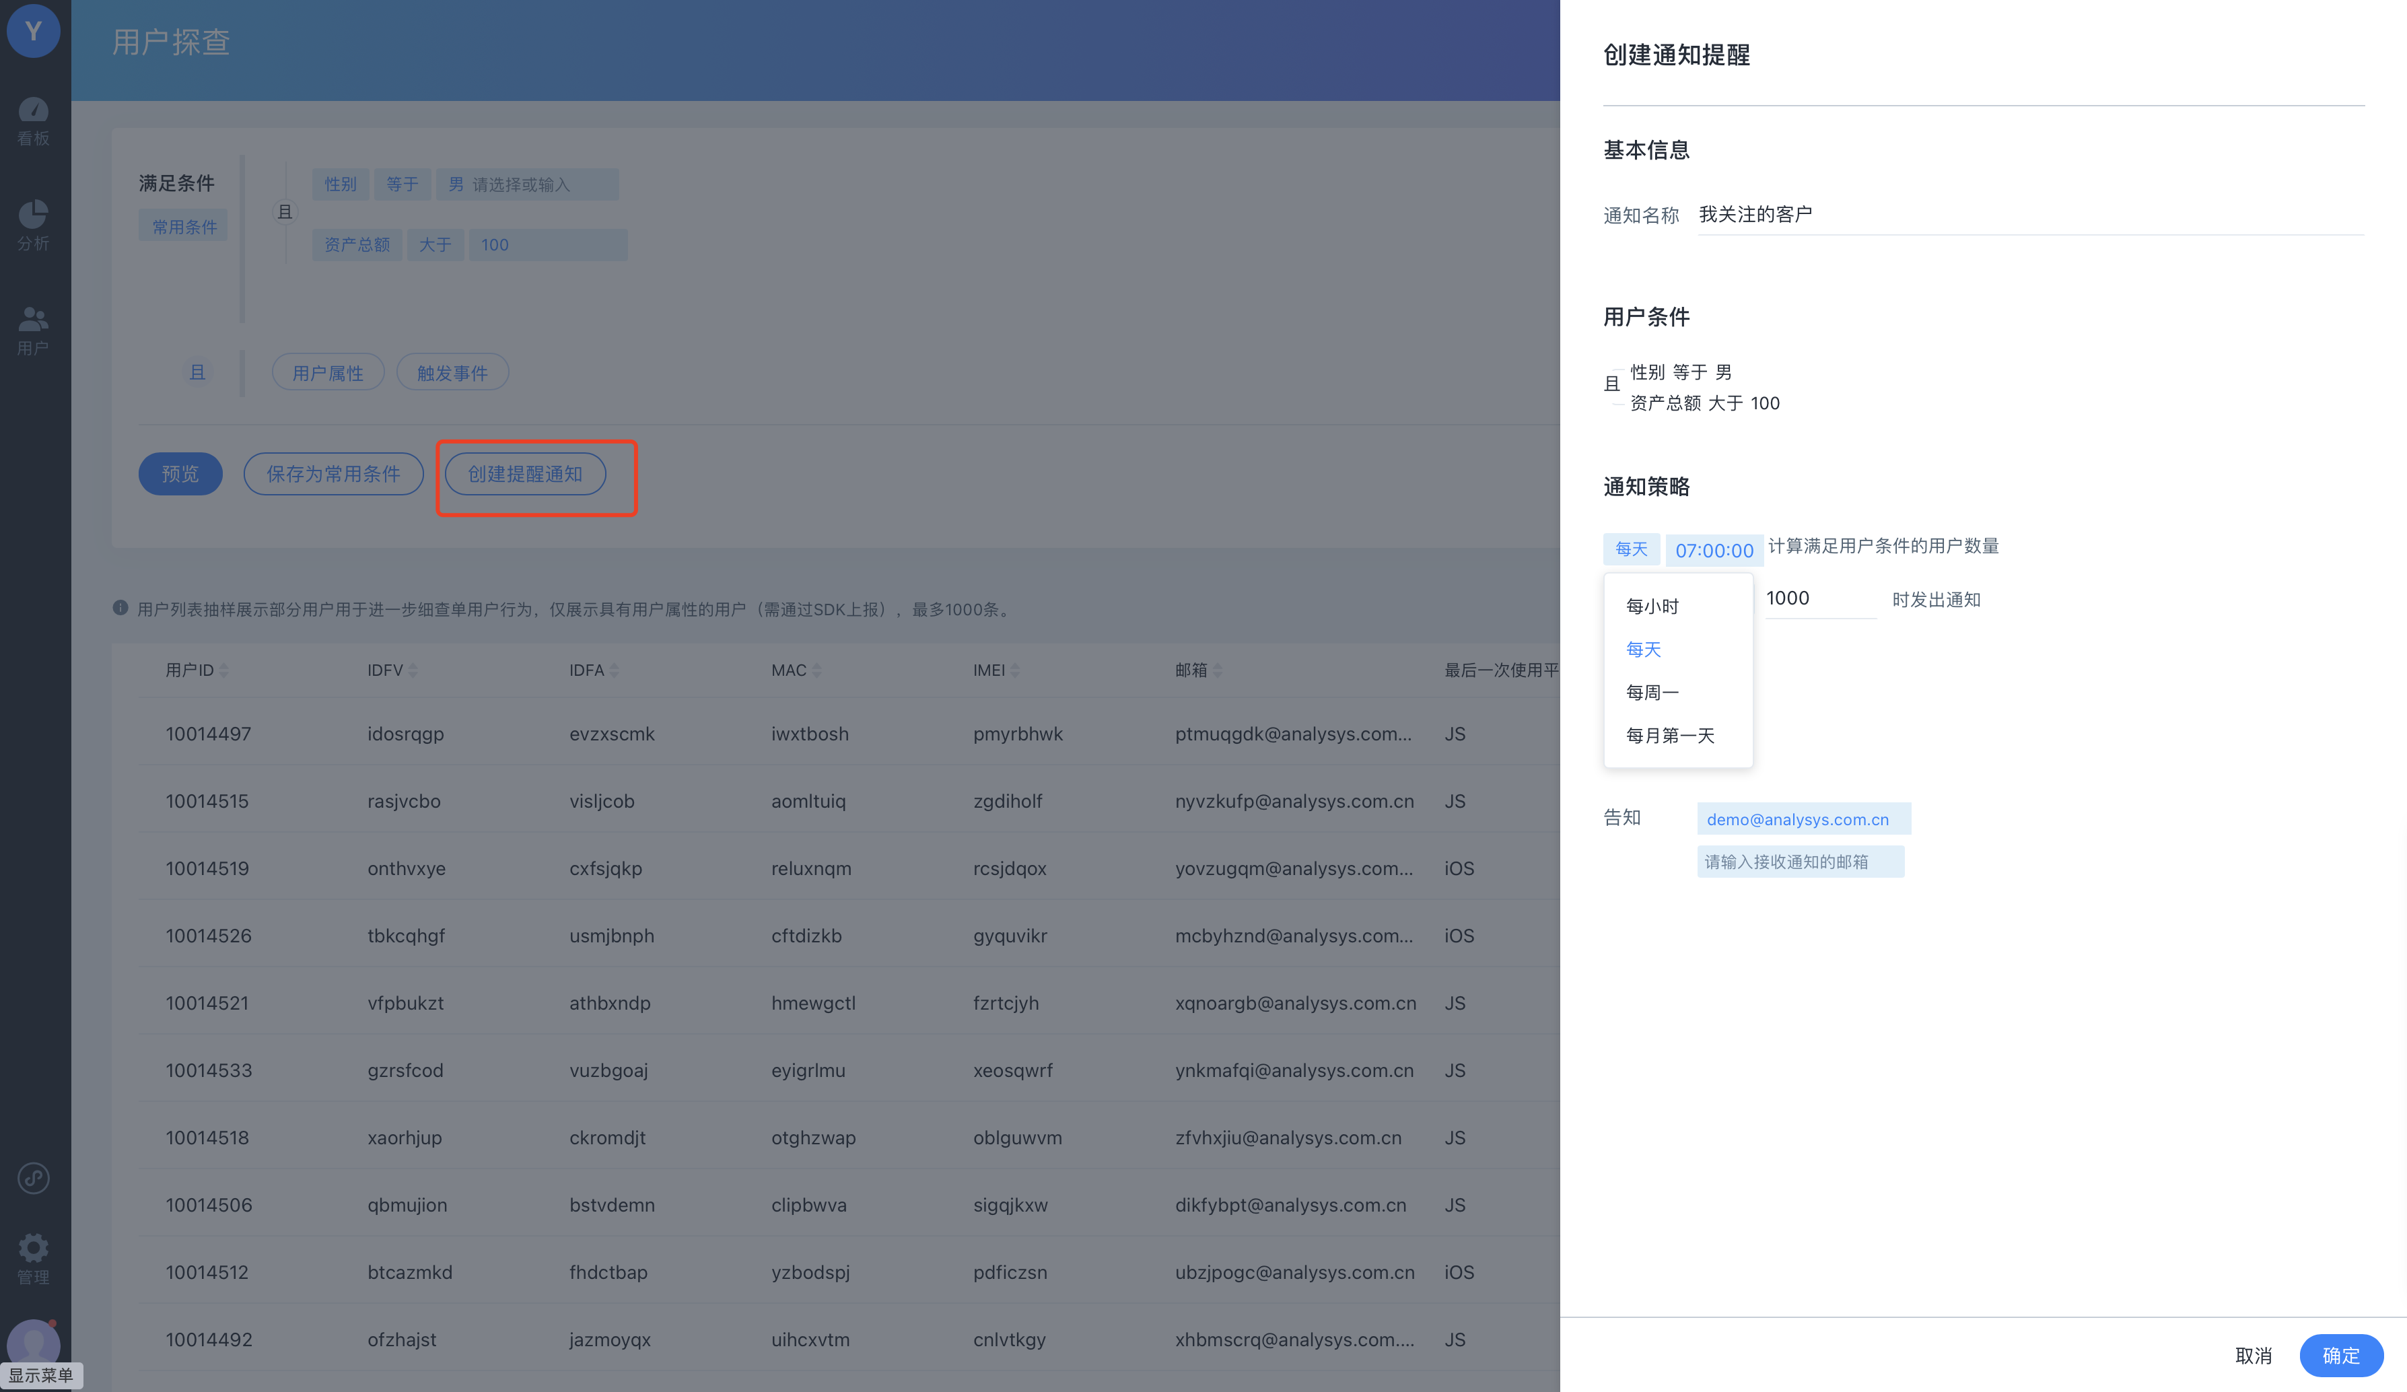This screenshot has width=2407, height=1392.
Task: Open the 07:00:00 time picker
Action: [x=1714, y=549]
